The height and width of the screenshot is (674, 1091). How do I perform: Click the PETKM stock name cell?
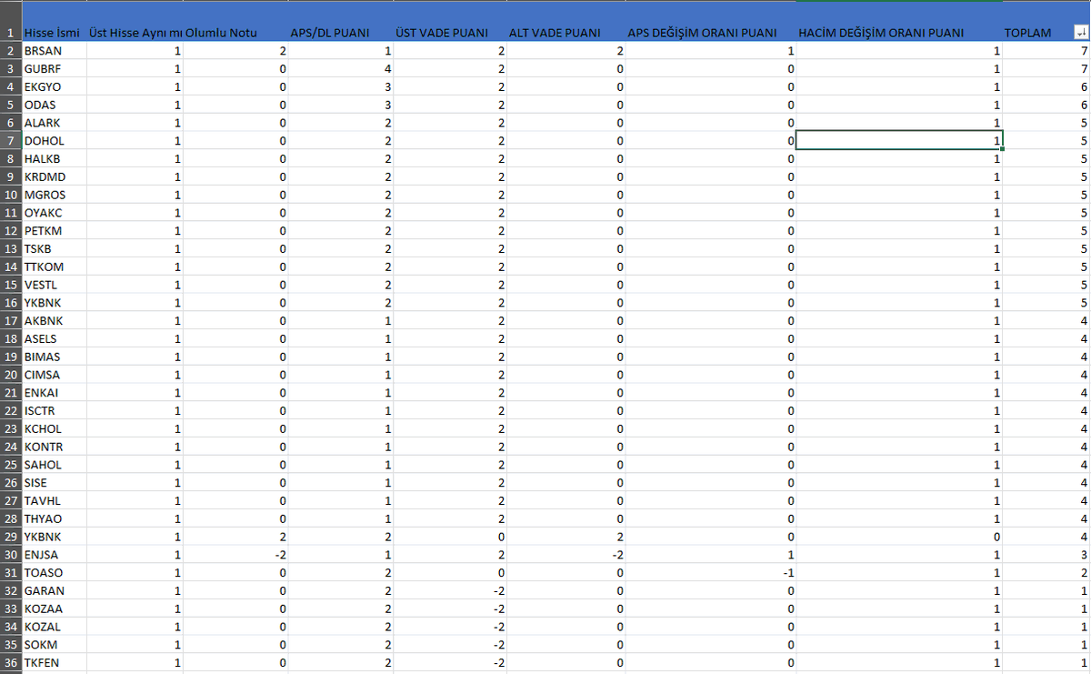coord(53,230)
